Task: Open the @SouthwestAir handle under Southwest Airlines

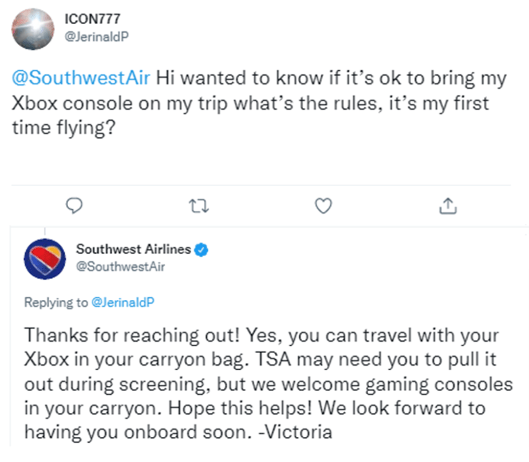Action: [x=120, y=267]
